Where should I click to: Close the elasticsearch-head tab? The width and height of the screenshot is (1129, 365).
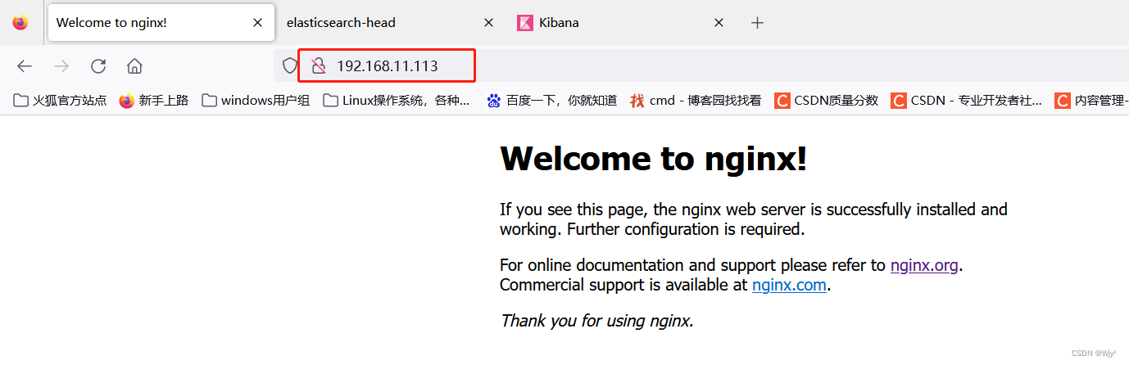(x=489, y=23)
